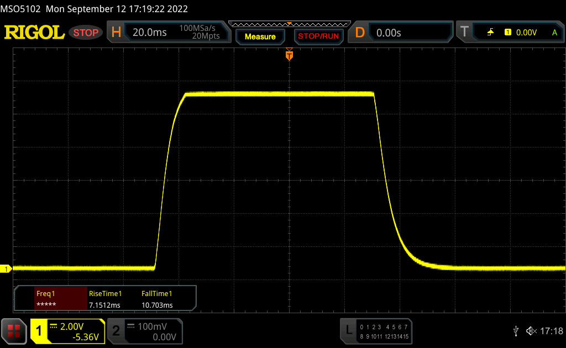Click the channel 2 DC coupling icon
The image size is (566, 348).
tap(131, 326)
